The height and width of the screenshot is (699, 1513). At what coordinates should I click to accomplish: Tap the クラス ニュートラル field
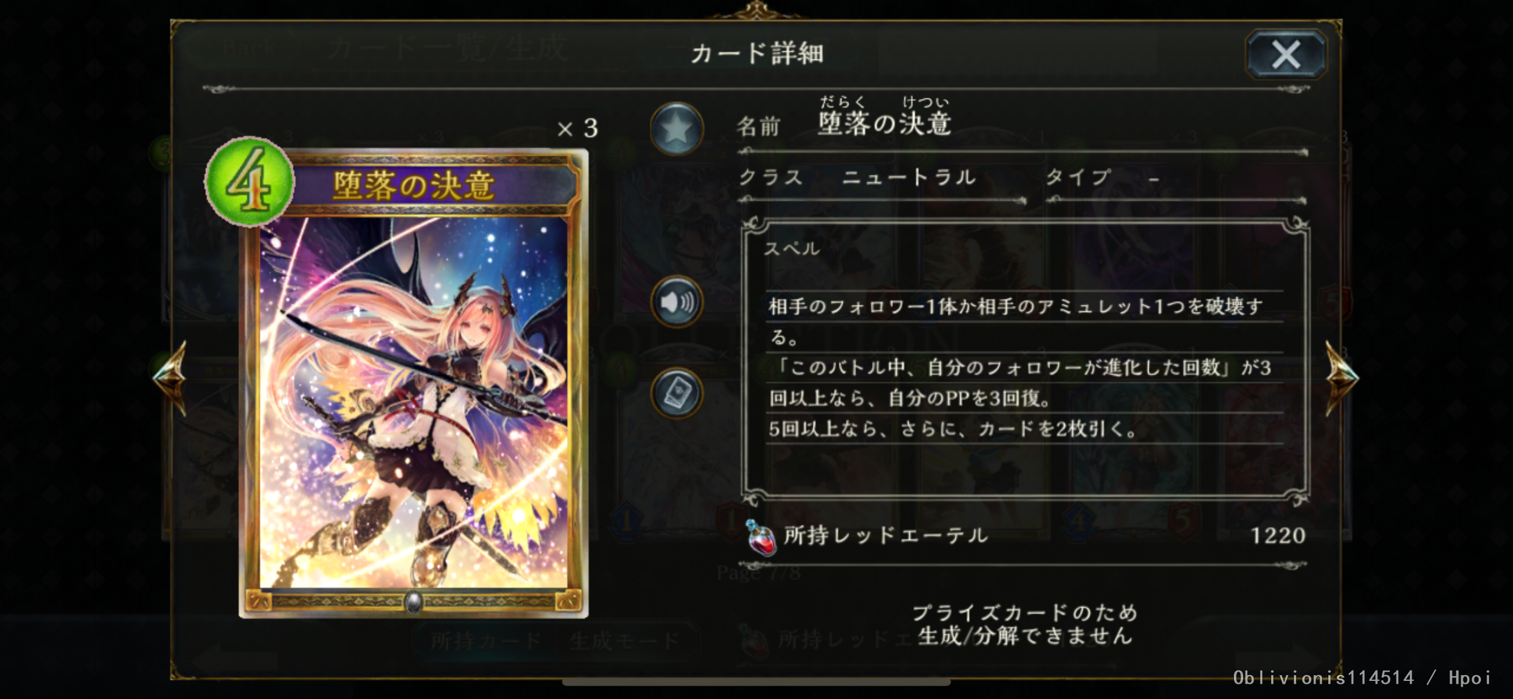click(882, 178)
